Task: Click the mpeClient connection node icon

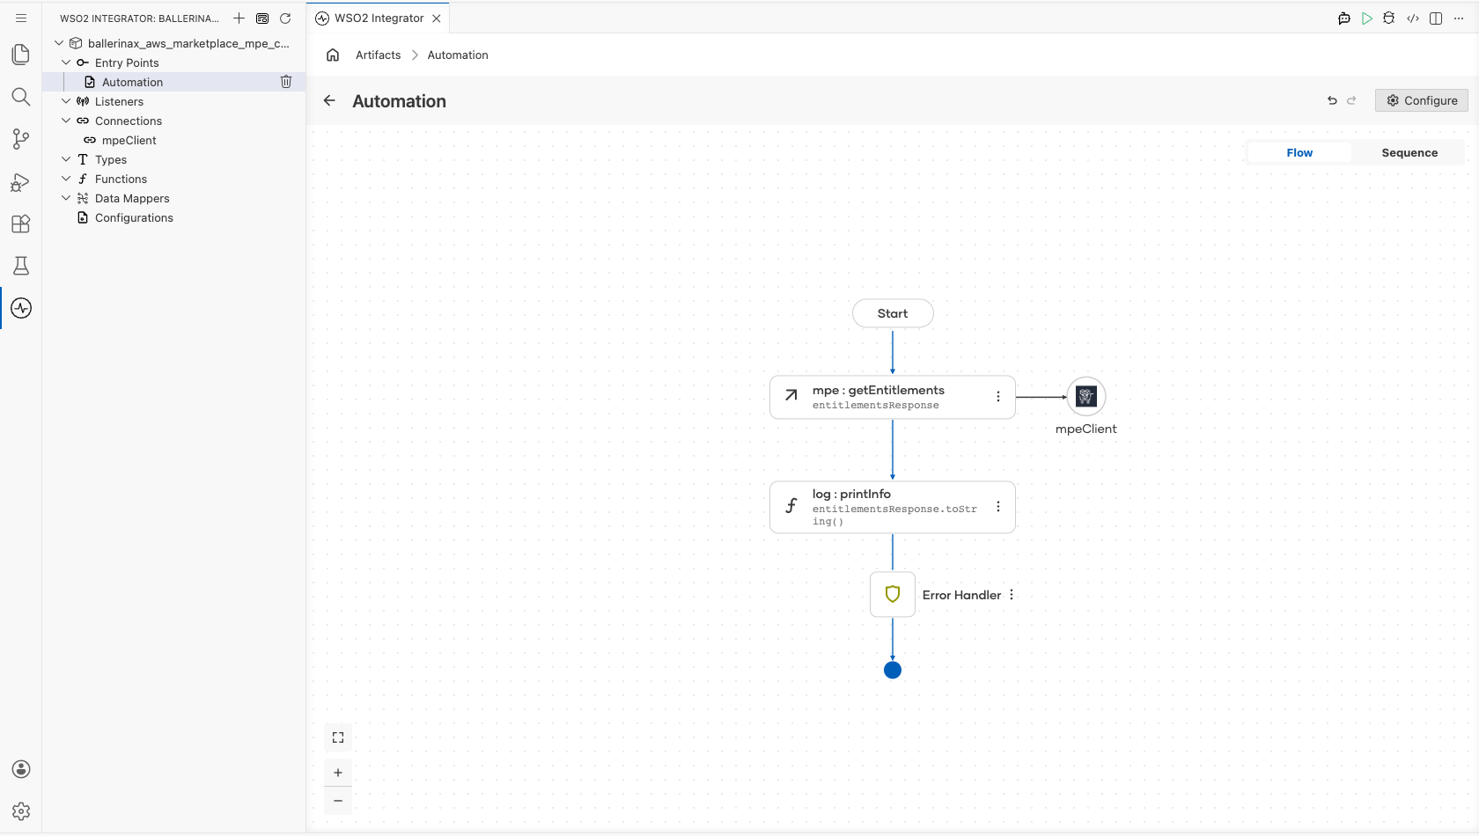Action: coord(1085,397)
